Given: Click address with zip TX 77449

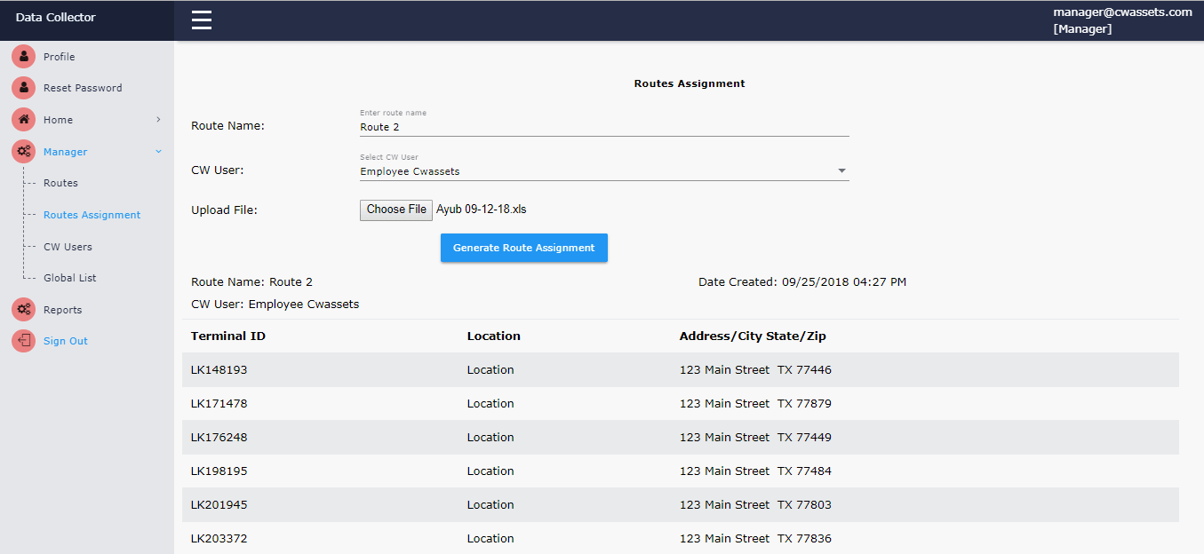Looking at the screenshot, I should coord(755,438).
